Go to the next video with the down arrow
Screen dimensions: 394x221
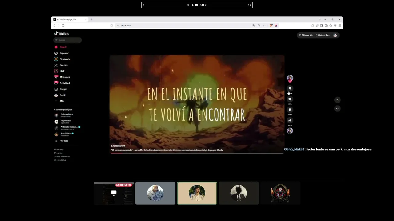pyautogui.click(x=337, y=109)
